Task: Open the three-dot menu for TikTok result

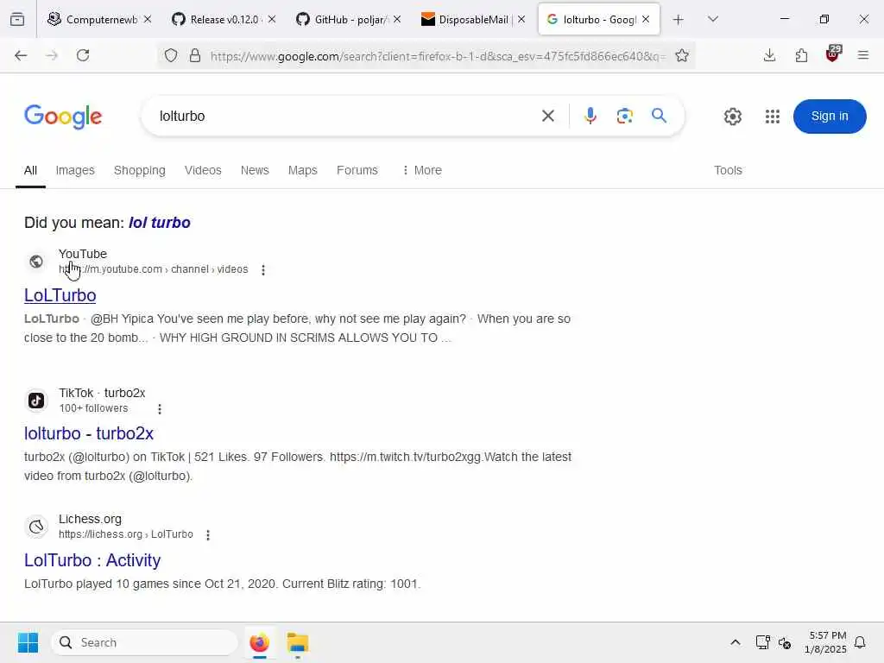Action: coord(160,409)
